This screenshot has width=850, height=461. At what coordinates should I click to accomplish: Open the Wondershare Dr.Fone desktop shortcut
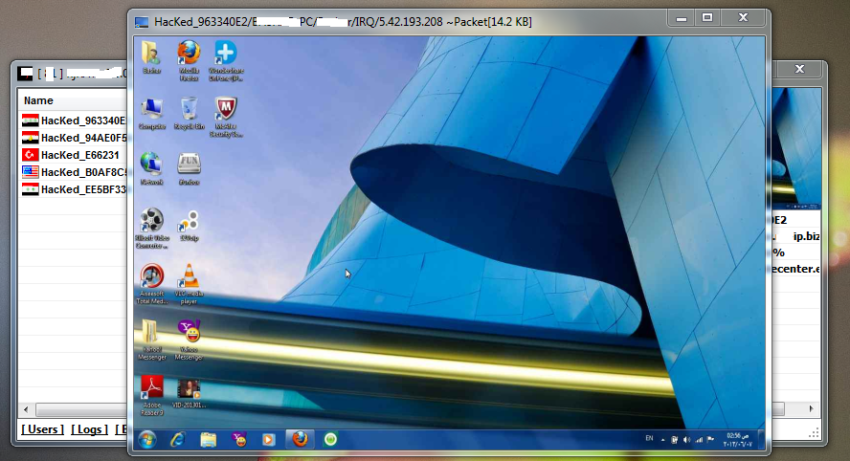click(x=226, y=60)
